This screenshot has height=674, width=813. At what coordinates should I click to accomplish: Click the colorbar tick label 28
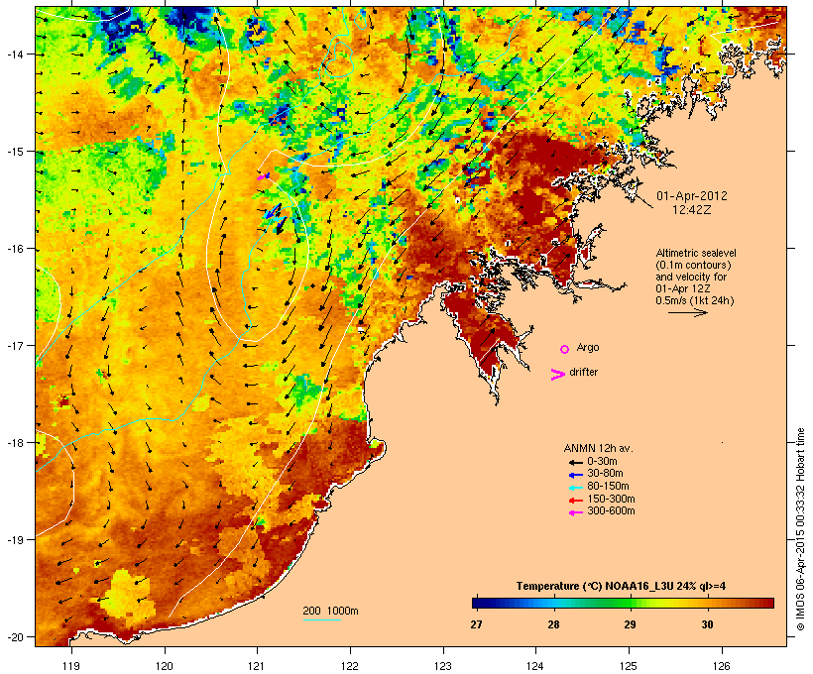pyautogui.click(x=553, y=624)
